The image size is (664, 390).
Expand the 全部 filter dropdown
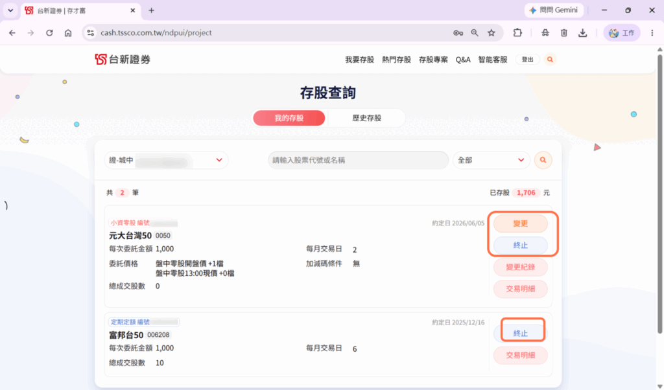coord(492,160)
